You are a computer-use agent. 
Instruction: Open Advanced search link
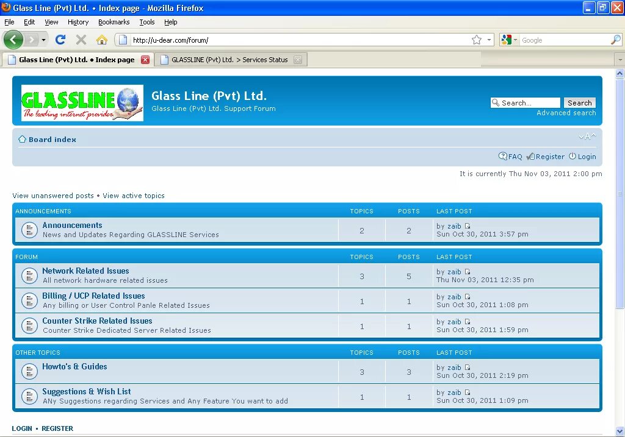[x=566, y=113]
